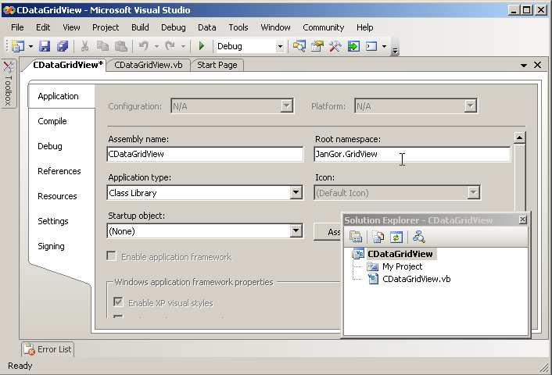Viewport: 552px width, 375px height.
Task: Select CDataGridView.vb file in Solution Explorer
Action: click(x=417, y=279)
